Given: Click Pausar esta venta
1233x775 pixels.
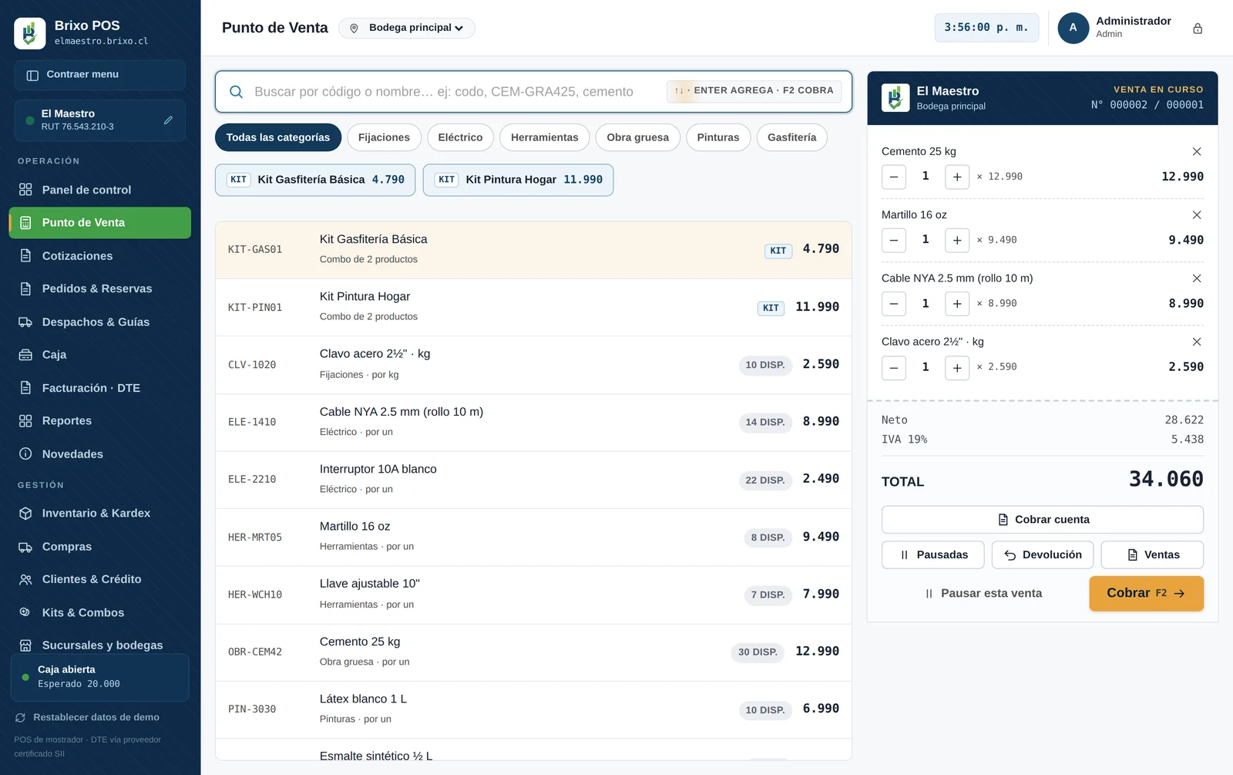Looking at the screenshot, I should [983, 594].
